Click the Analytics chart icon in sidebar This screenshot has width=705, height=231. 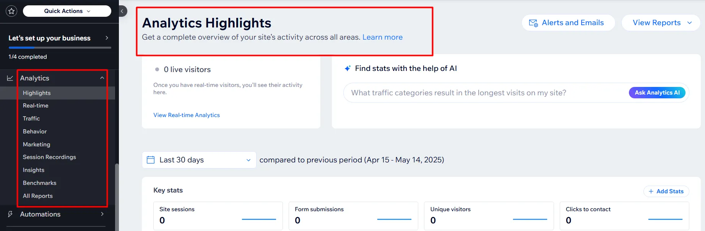(10, 78)
